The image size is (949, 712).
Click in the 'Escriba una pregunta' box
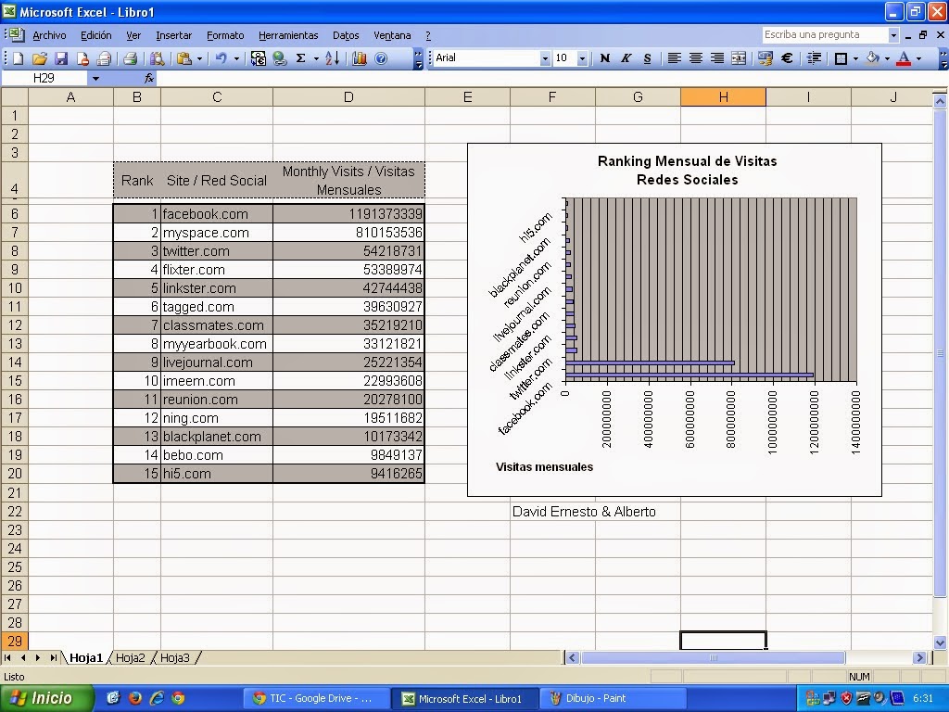[x=825, y=35]
